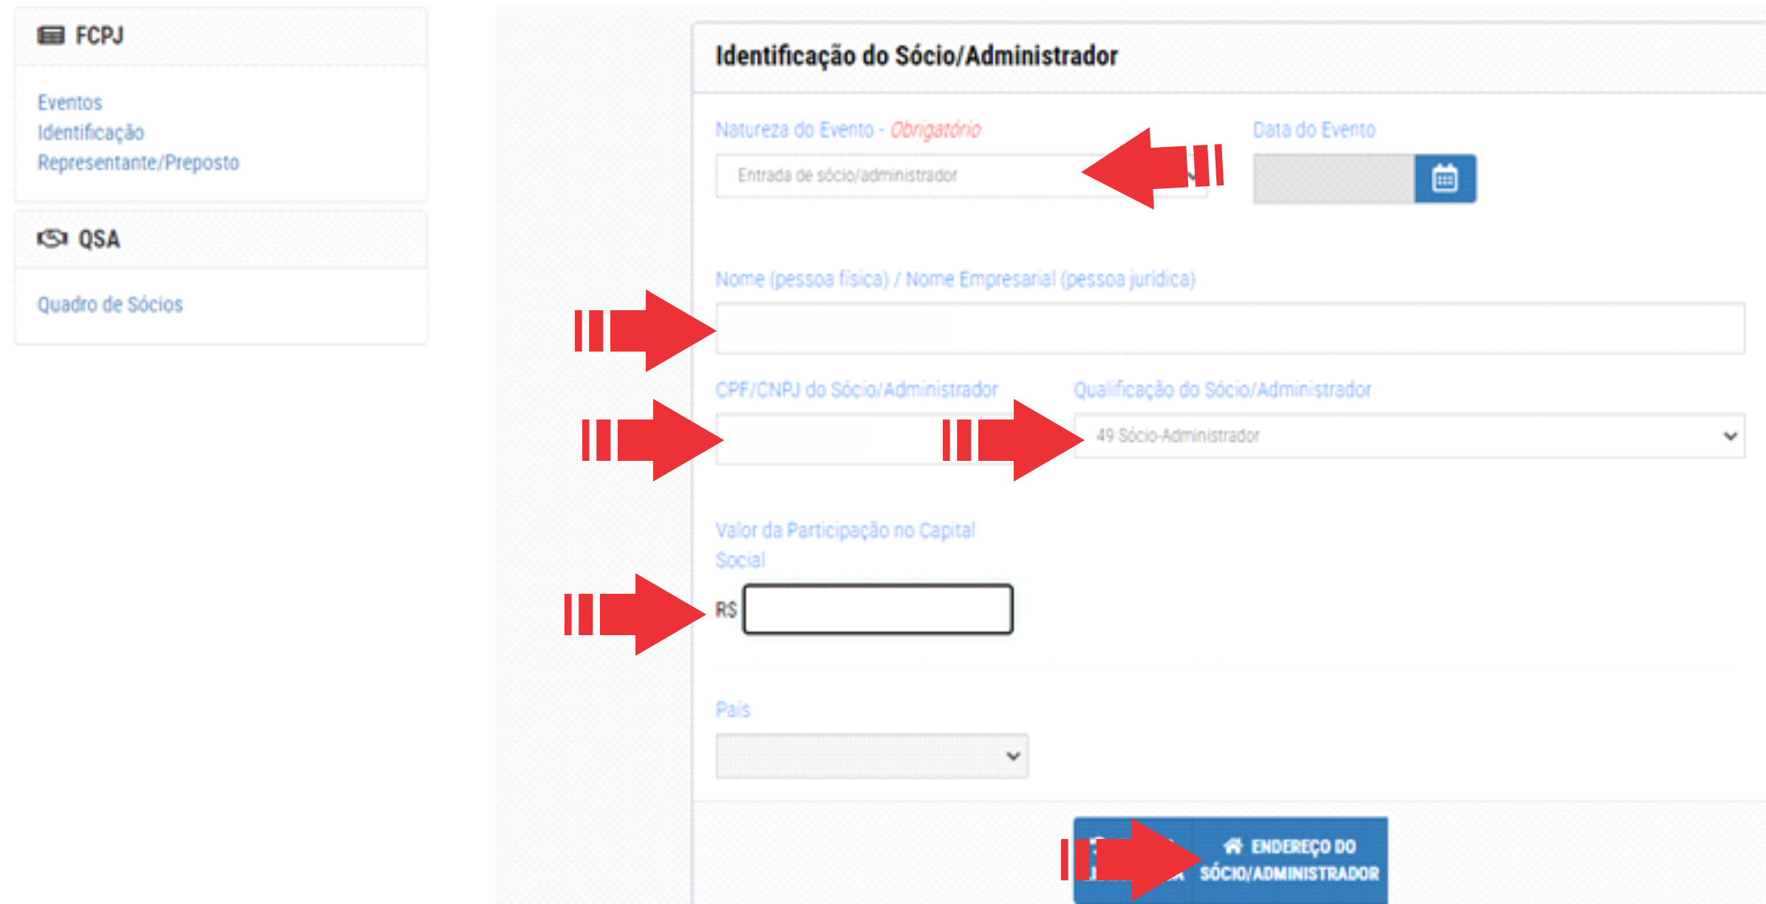Click the FCPJ panel header icon
This screenshot has height=904, width=1766.
click(51, 35)
